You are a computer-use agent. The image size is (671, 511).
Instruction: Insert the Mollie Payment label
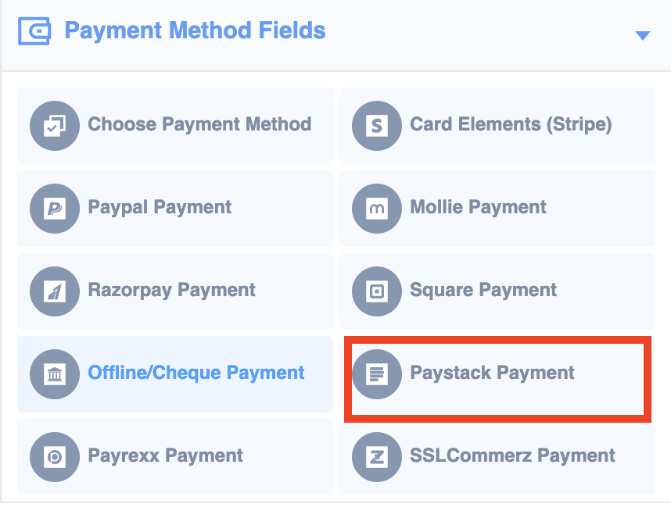click(478, 208)
